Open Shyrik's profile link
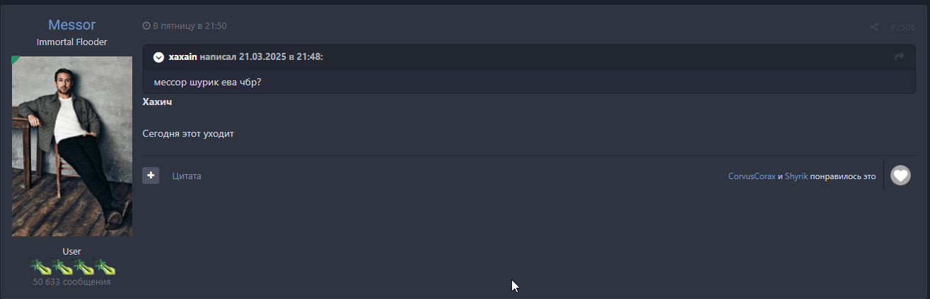This screenshot has height=299, width=930. (x=796, y=176)
